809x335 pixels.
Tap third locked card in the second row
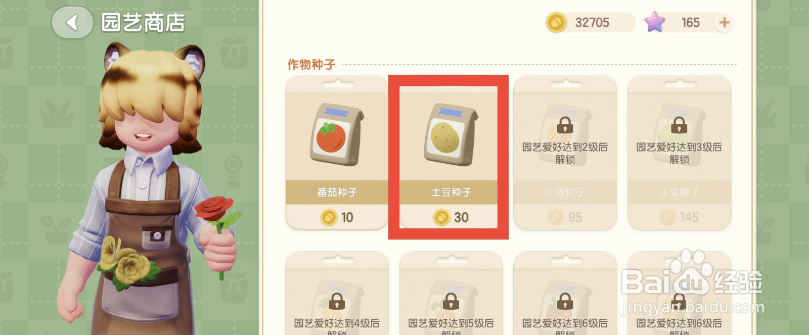(565, 293)
